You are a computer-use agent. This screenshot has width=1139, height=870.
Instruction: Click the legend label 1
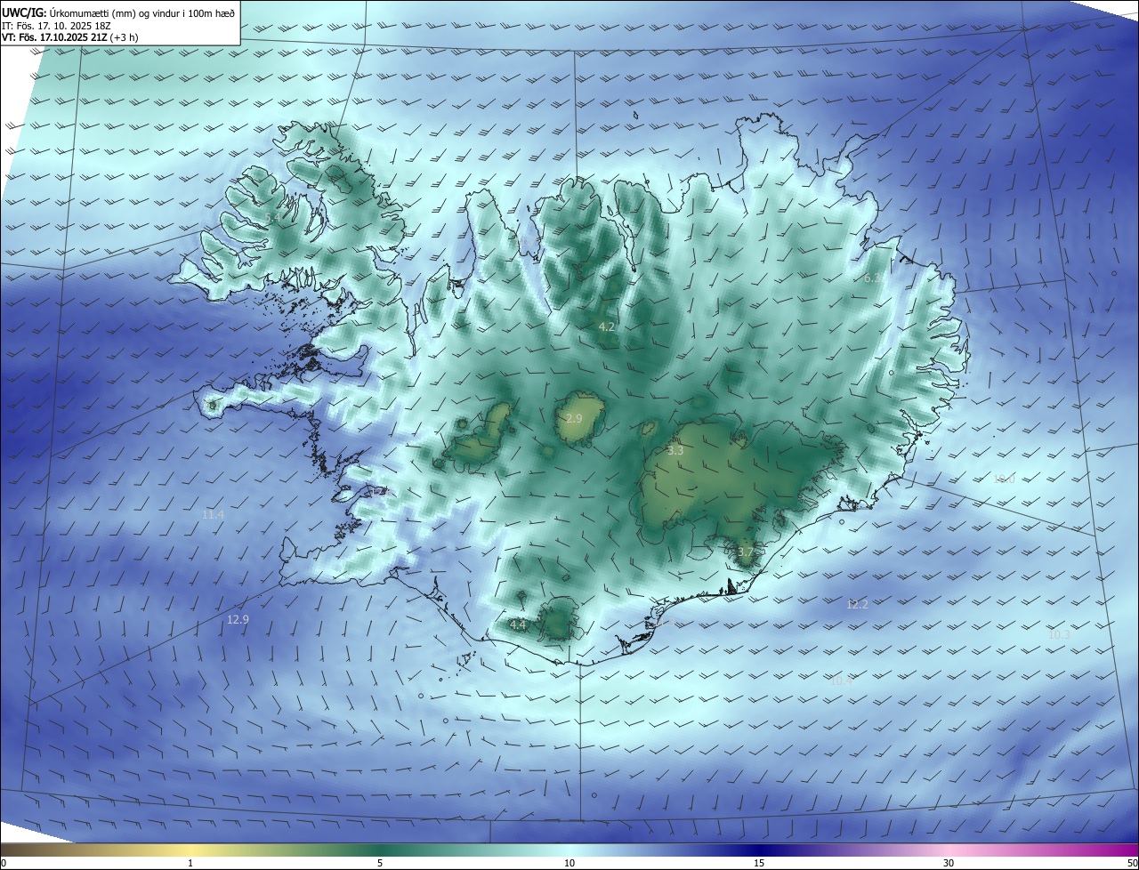(x=190, y=863)
